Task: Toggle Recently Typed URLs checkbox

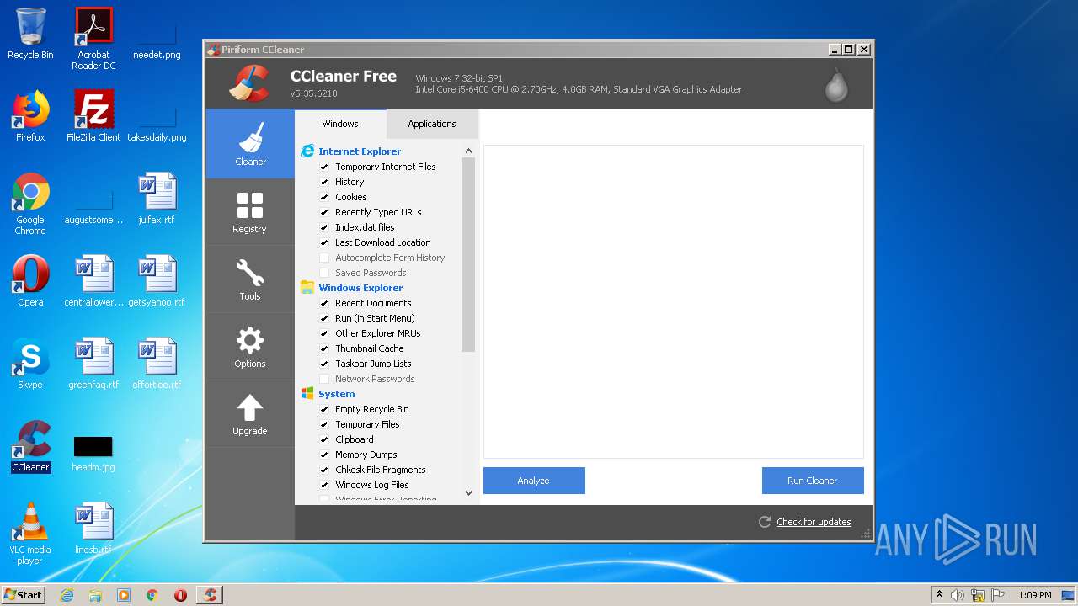Action: [x=324, y=212]
